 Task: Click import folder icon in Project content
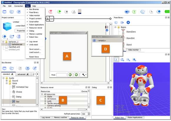click(x=12, y=36)
